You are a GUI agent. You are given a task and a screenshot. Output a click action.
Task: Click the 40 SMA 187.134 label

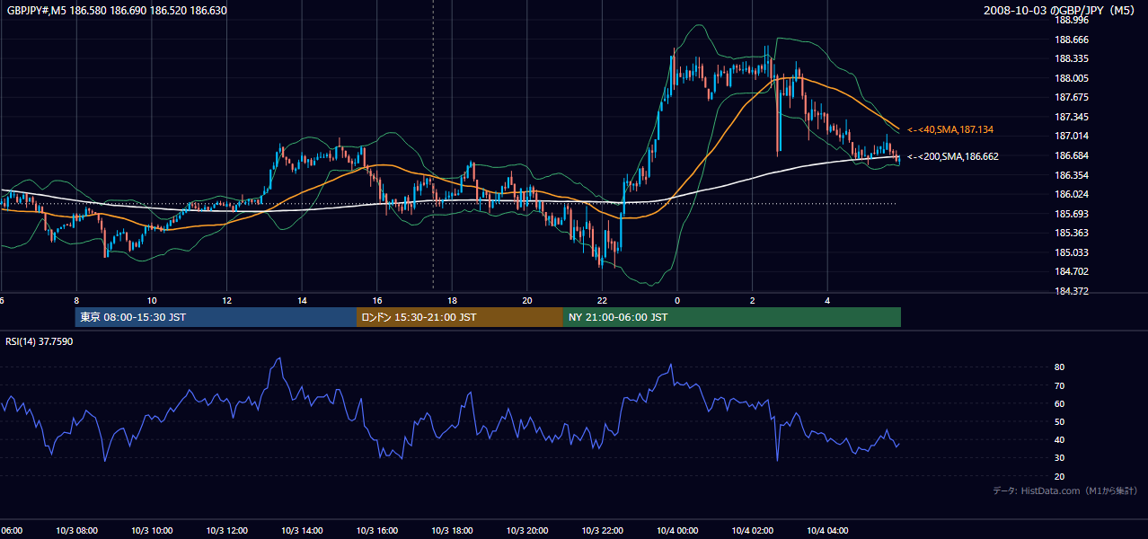pyautogui.click(x=950, y=129)
